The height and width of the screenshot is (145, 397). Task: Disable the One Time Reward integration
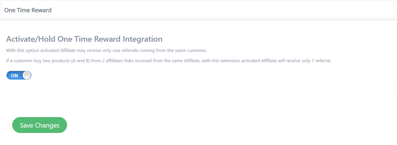pyautogui.click(x=19, y=75)
